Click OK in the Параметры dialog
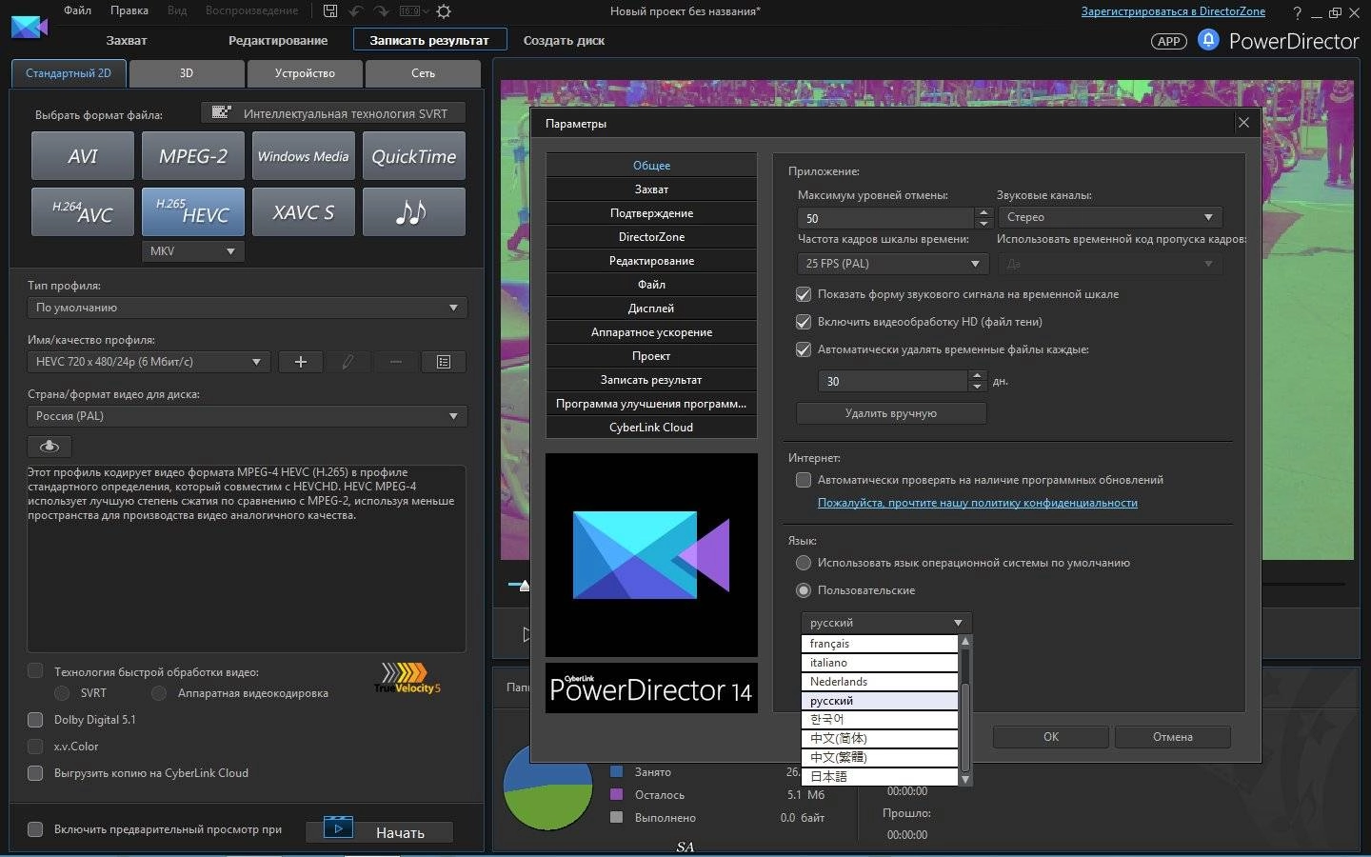Image resolution: width=1371 pixels, height=857 pixels. tap(1051, 737)
